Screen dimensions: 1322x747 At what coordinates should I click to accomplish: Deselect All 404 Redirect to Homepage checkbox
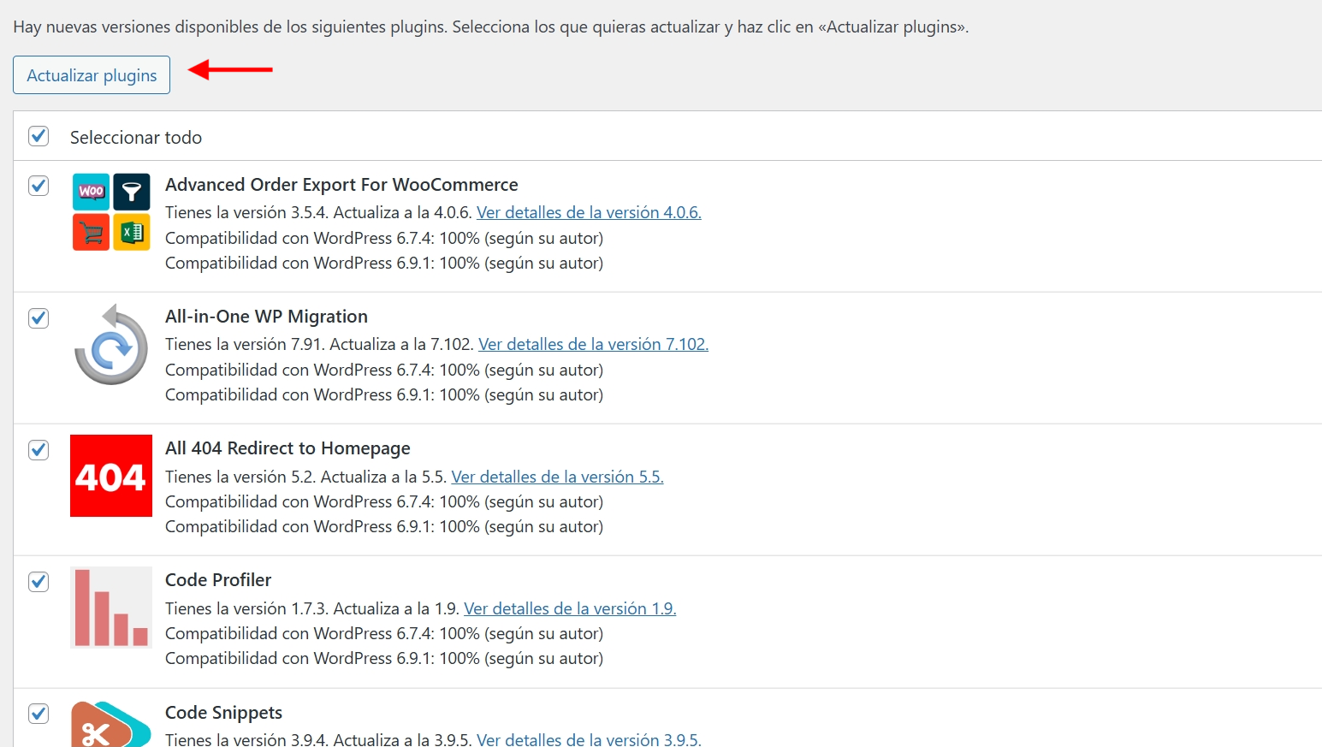tap(39, 450)
